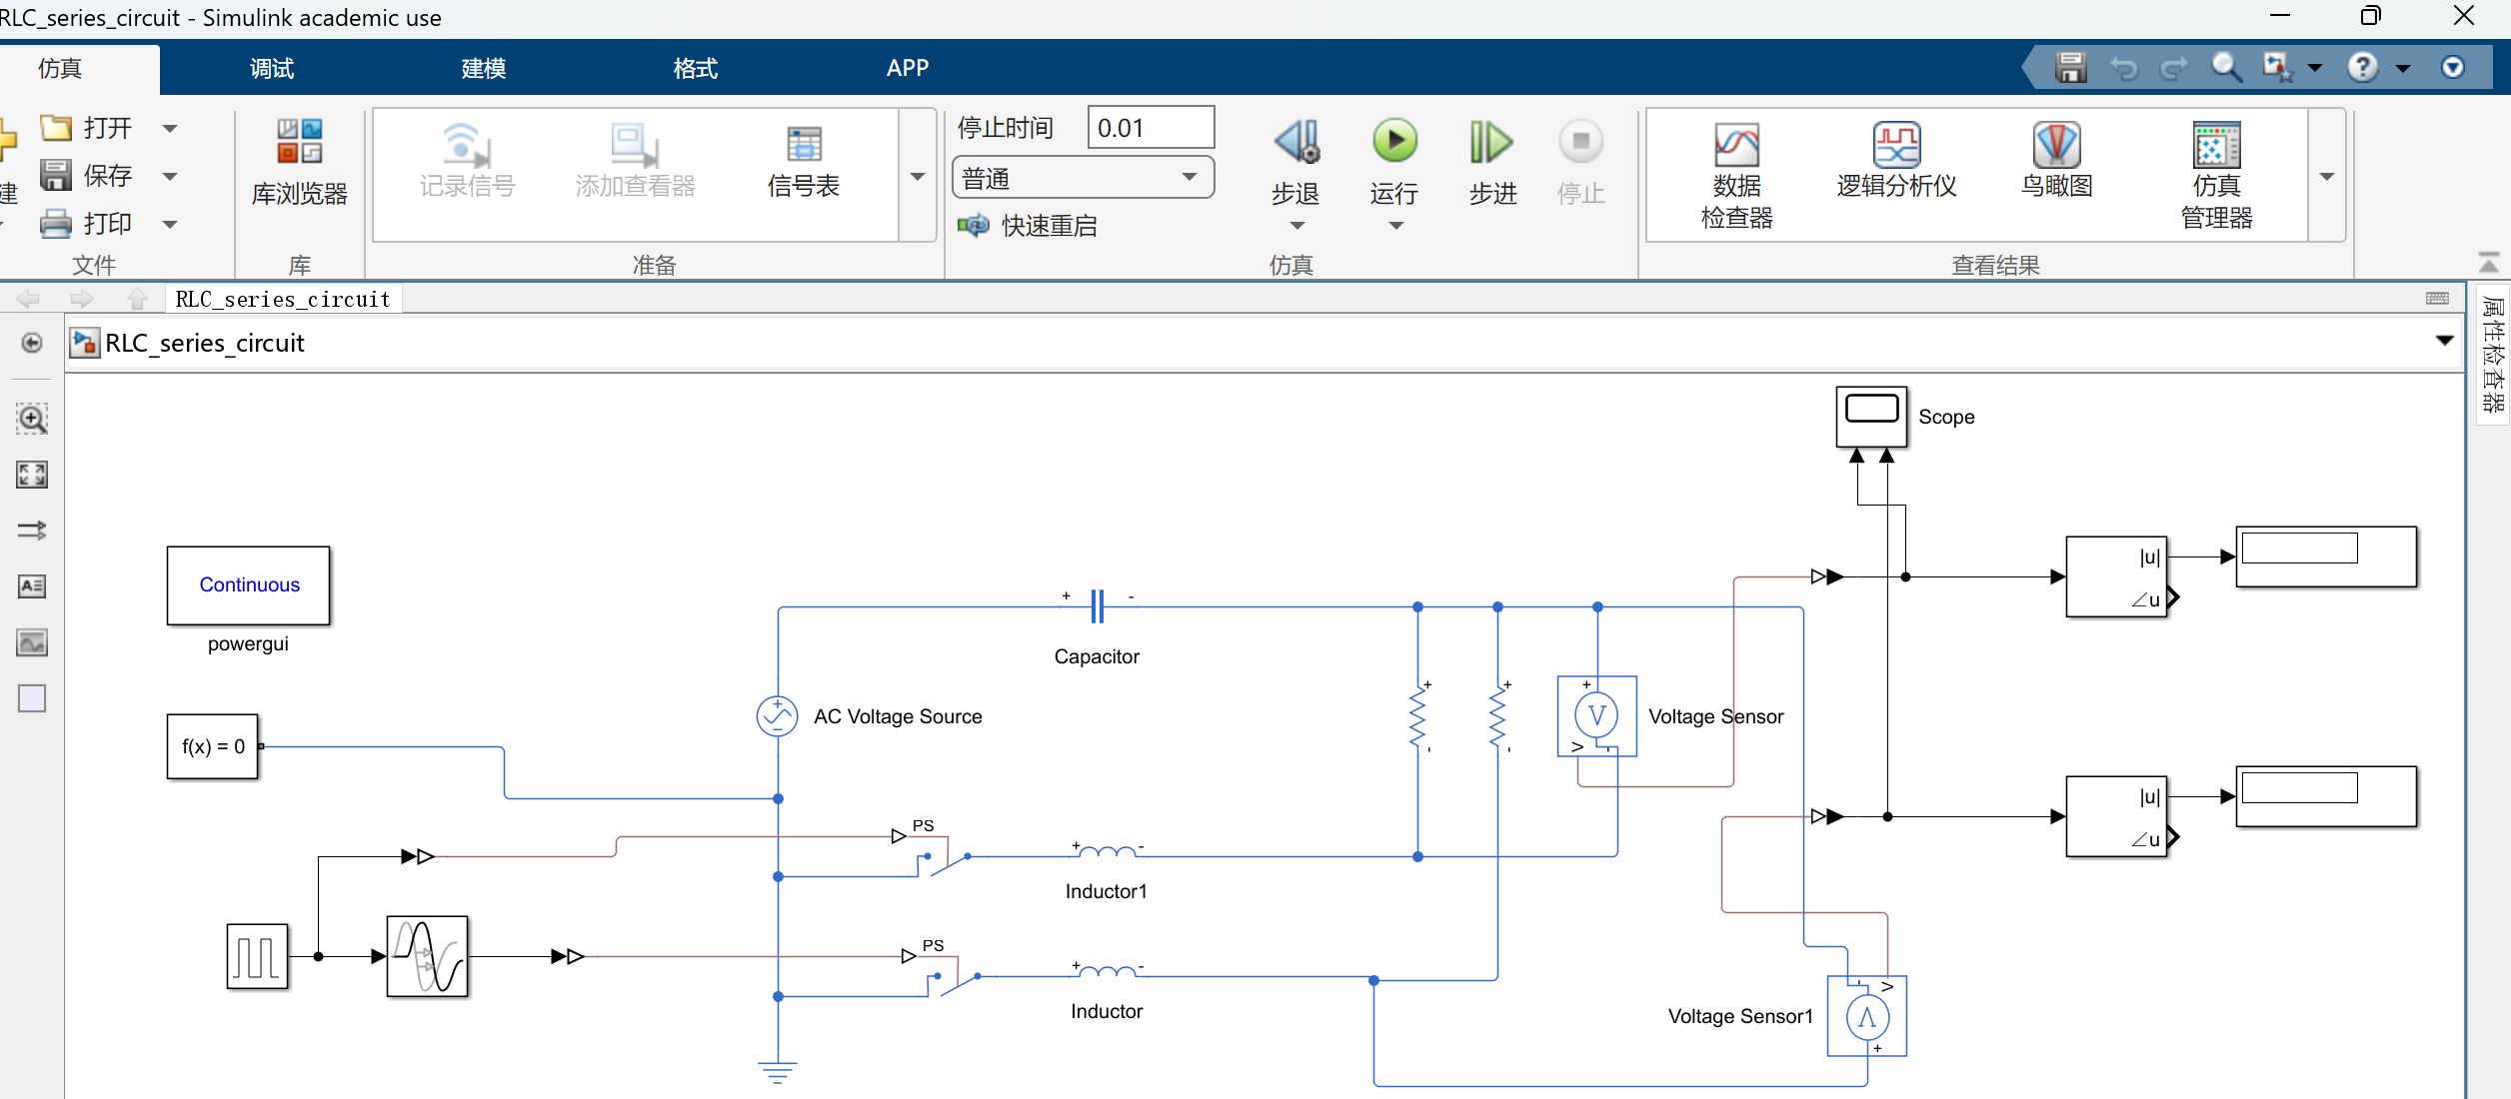Image resolution: width=2511 pixels, height=1099 pixels.
Task: Expand the simulation mode dropdown (普通)
Action: click(1190, 178)
